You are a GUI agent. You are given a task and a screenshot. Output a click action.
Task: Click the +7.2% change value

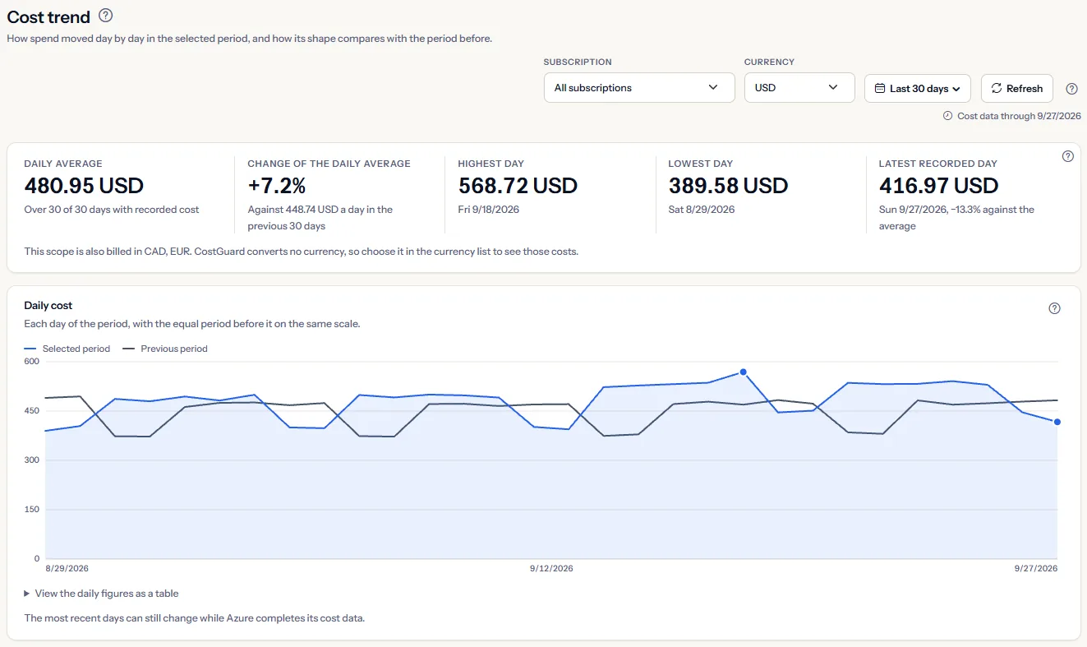[277, 186]
